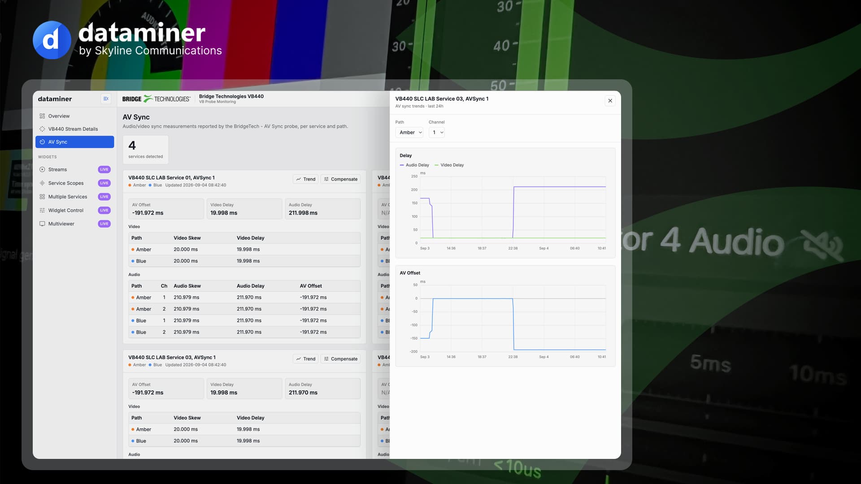The width and height of the screenshot is (861, 484).
Task: Click Audio Delay 211.998 ms card of Service 01
Action: [x=323, y=209]
